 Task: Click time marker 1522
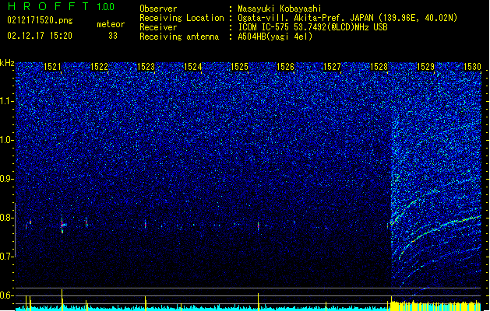pyautogui.click(x=99, y=67)
